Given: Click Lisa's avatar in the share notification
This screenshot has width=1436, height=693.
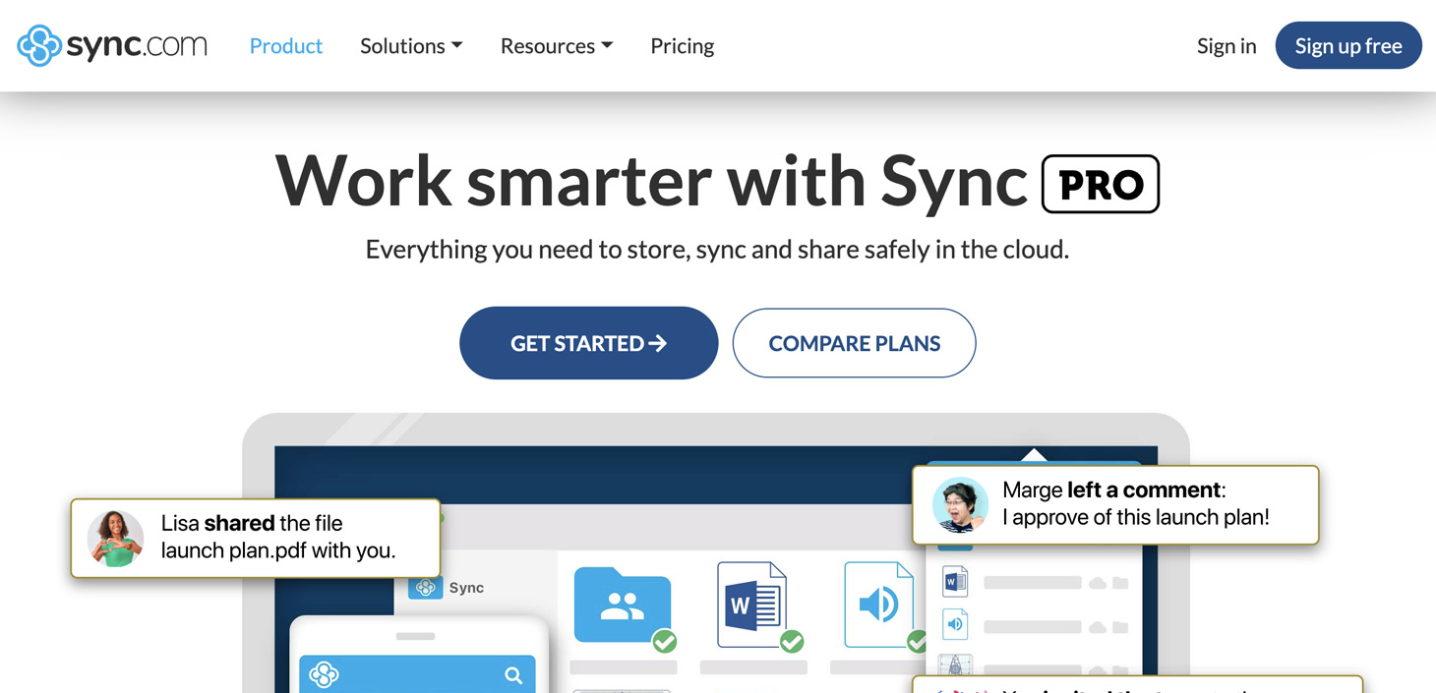Looking at the screenshot, I should pyautogui.click(x=115, y=538).
